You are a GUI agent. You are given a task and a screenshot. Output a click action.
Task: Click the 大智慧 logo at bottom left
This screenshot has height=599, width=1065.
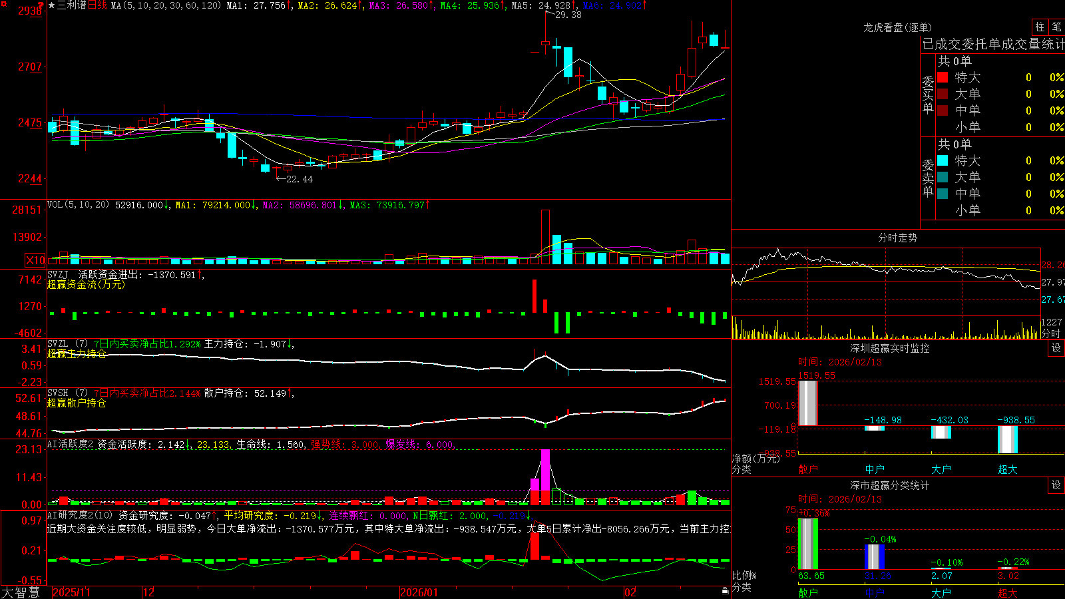pos(21,592)
